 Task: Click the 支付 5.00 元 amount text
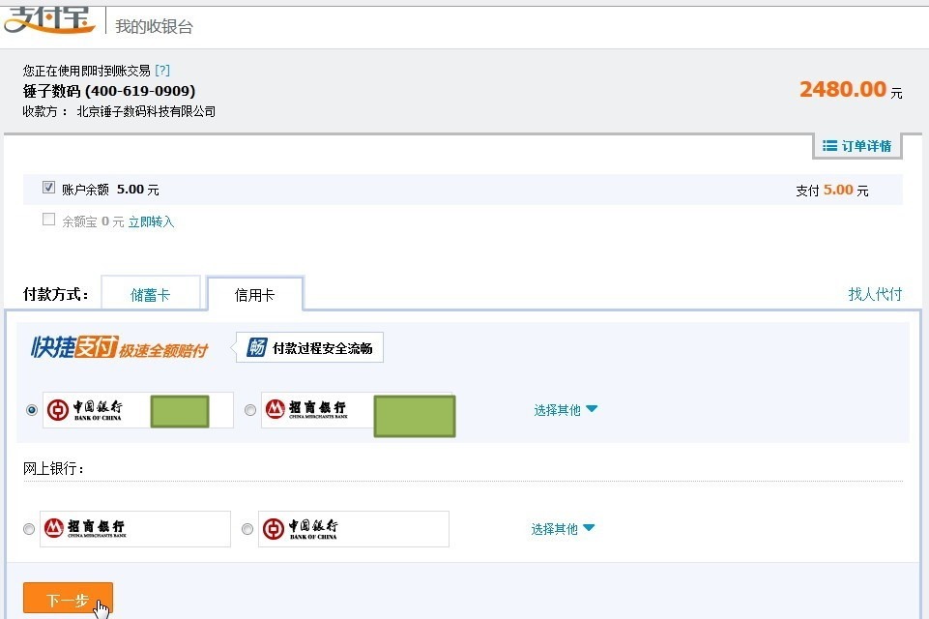coord(831,191)
